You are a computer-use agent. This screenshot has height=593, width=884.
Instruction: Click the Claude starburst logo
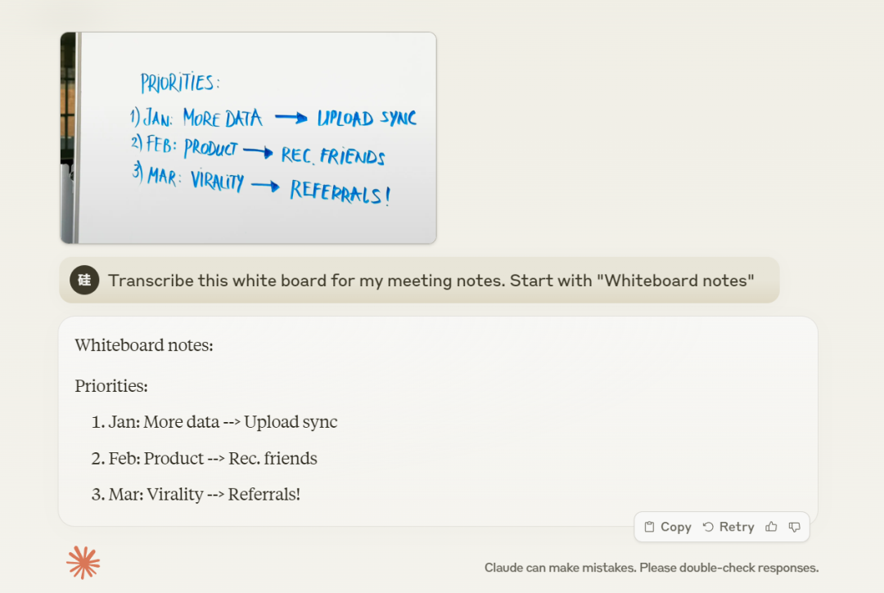83,563
